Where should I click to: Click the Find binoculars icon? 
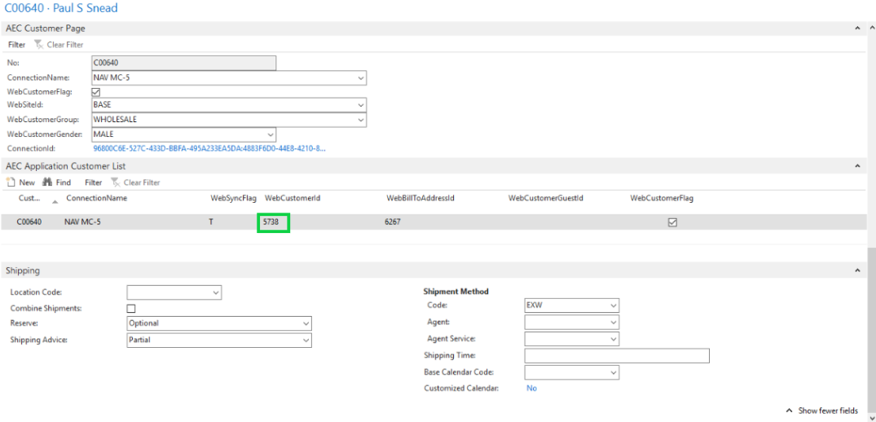point(47,182)
